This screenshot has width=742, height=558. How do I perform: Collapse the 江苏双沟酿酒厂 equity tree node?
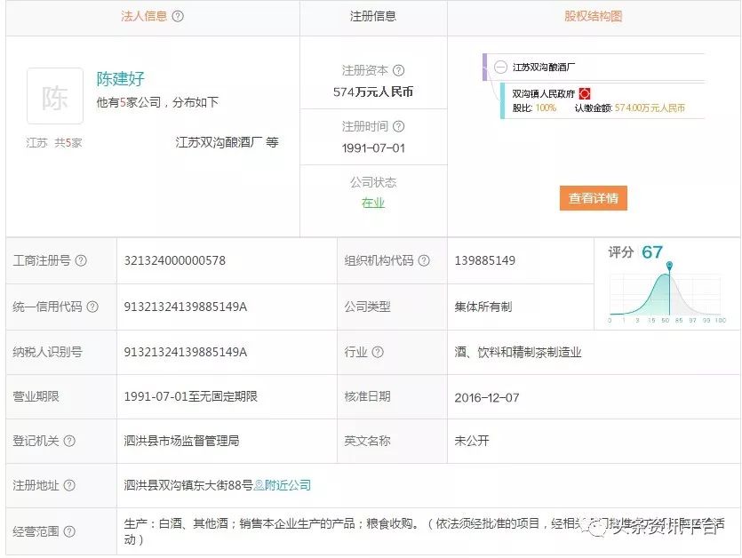tap(501, 67)
